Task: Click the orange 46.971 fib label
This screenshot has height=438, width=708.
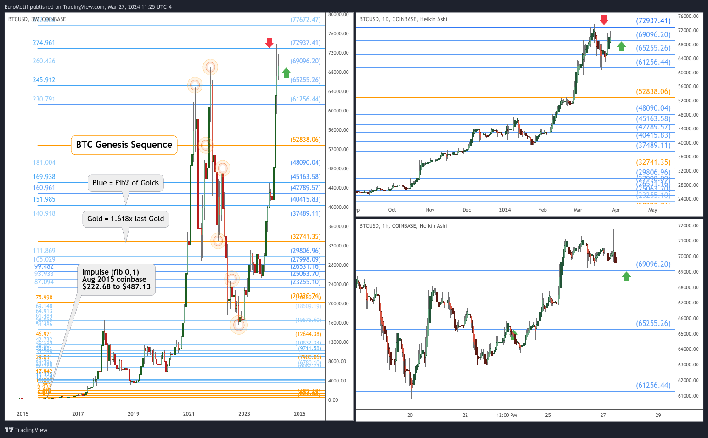Action: [44, 334]
